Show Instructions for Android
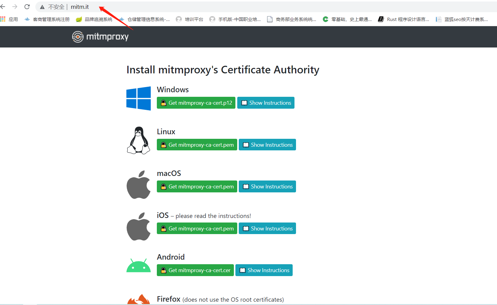The image size is (497, 305). pyautogui.click(x=264, y=270)
